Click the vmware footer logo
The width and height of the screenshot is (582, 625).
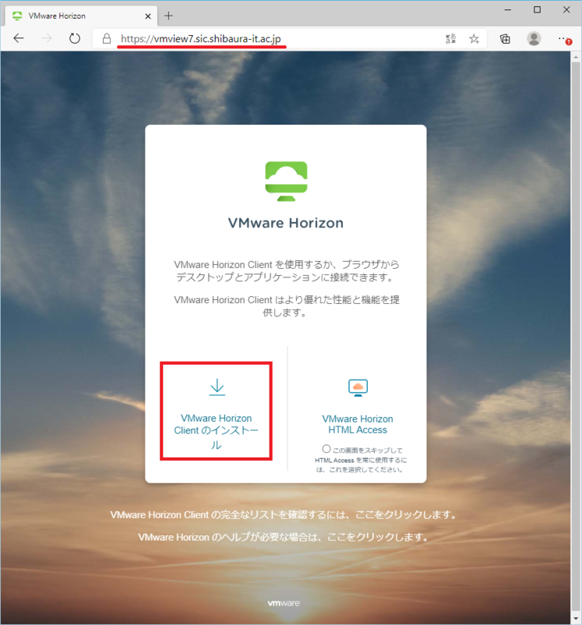tap(284, 603)
